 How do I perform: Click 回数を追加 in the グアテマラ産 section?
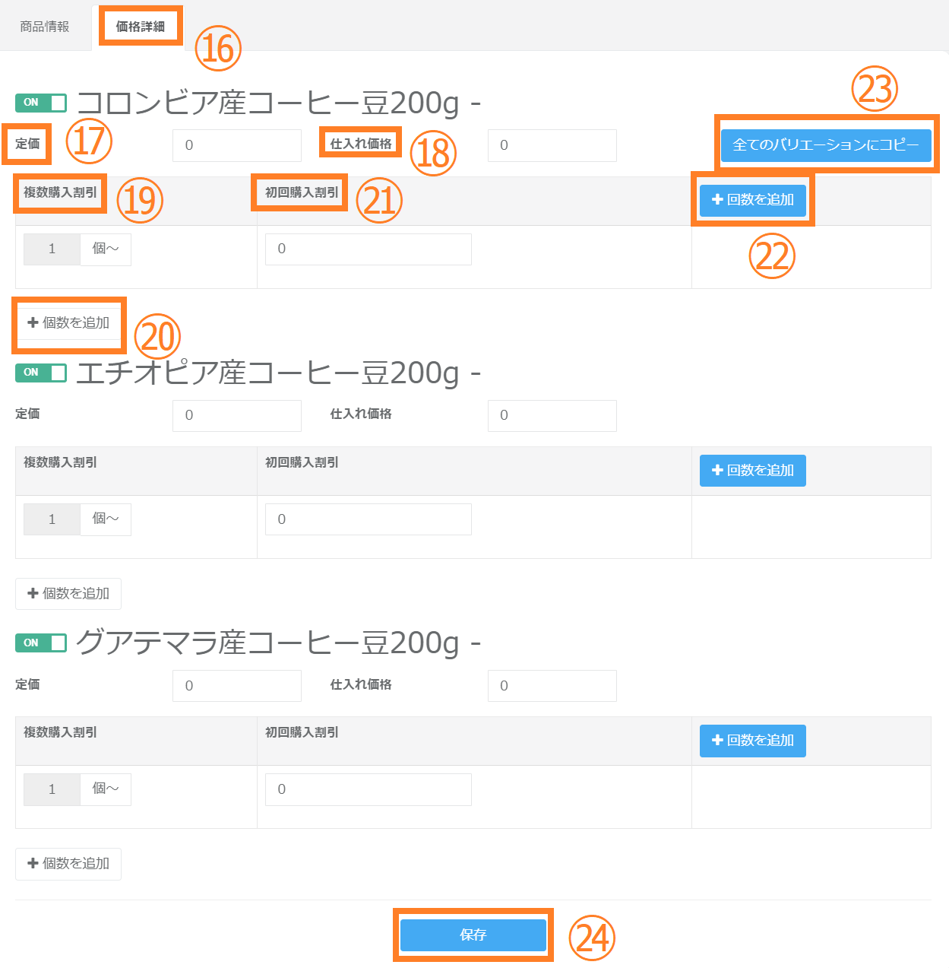tap(752, 741)
